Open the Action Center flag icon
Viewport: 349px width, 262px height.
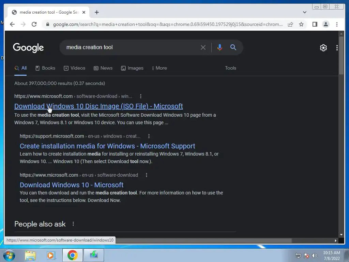click(x=306, y=256)
